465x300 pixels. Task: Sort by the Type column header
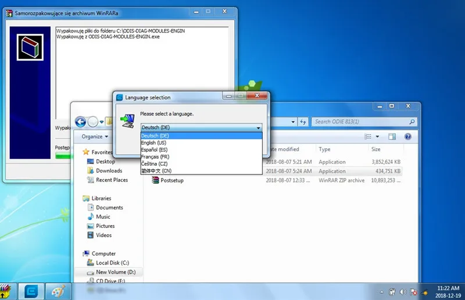[324, 149]
